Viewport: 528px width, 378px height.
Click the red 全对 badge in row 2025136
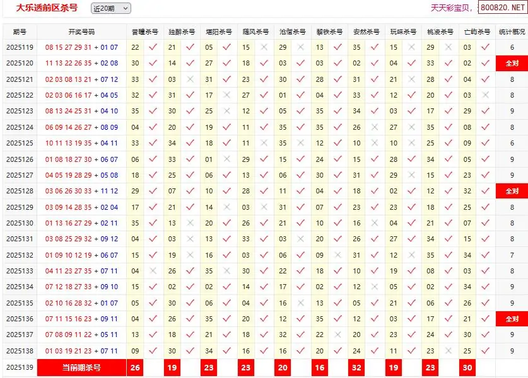(x=512, y=319)
